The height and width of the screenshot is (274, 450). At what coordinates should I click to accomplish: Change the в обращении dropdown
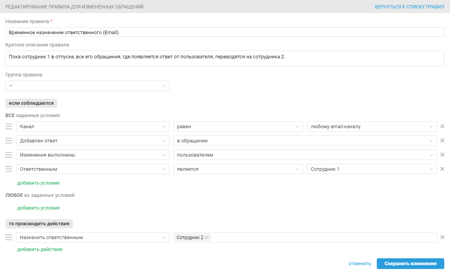click(x=305, y=141)
